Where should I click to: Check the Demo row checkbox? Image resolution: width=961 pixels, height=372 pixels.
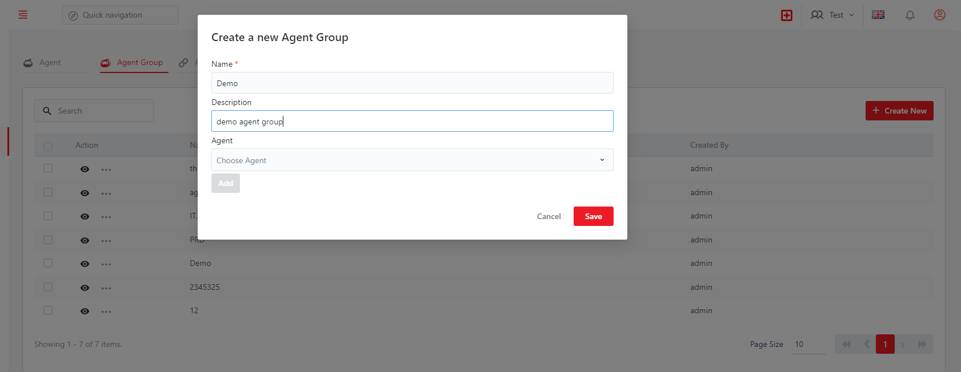(48, 263)
